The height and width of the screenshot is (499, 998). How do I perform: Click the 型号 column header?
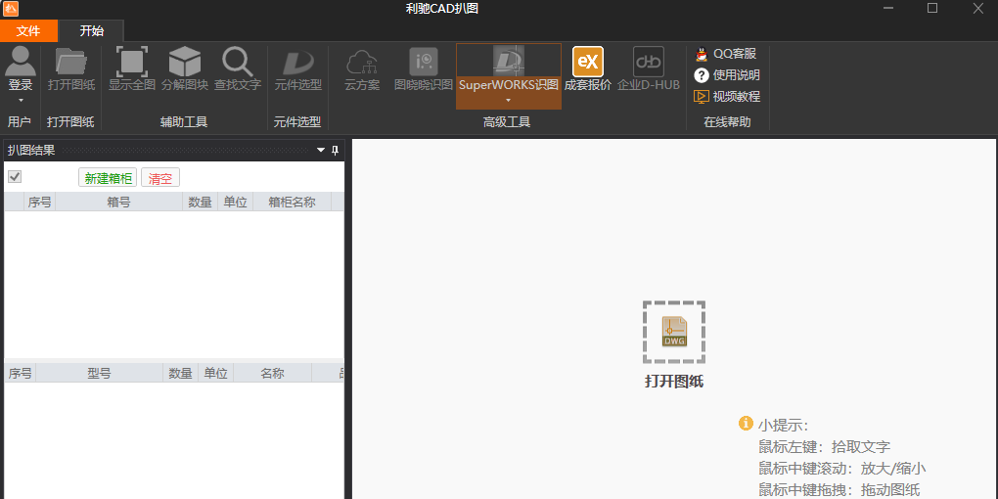[99, 374]
